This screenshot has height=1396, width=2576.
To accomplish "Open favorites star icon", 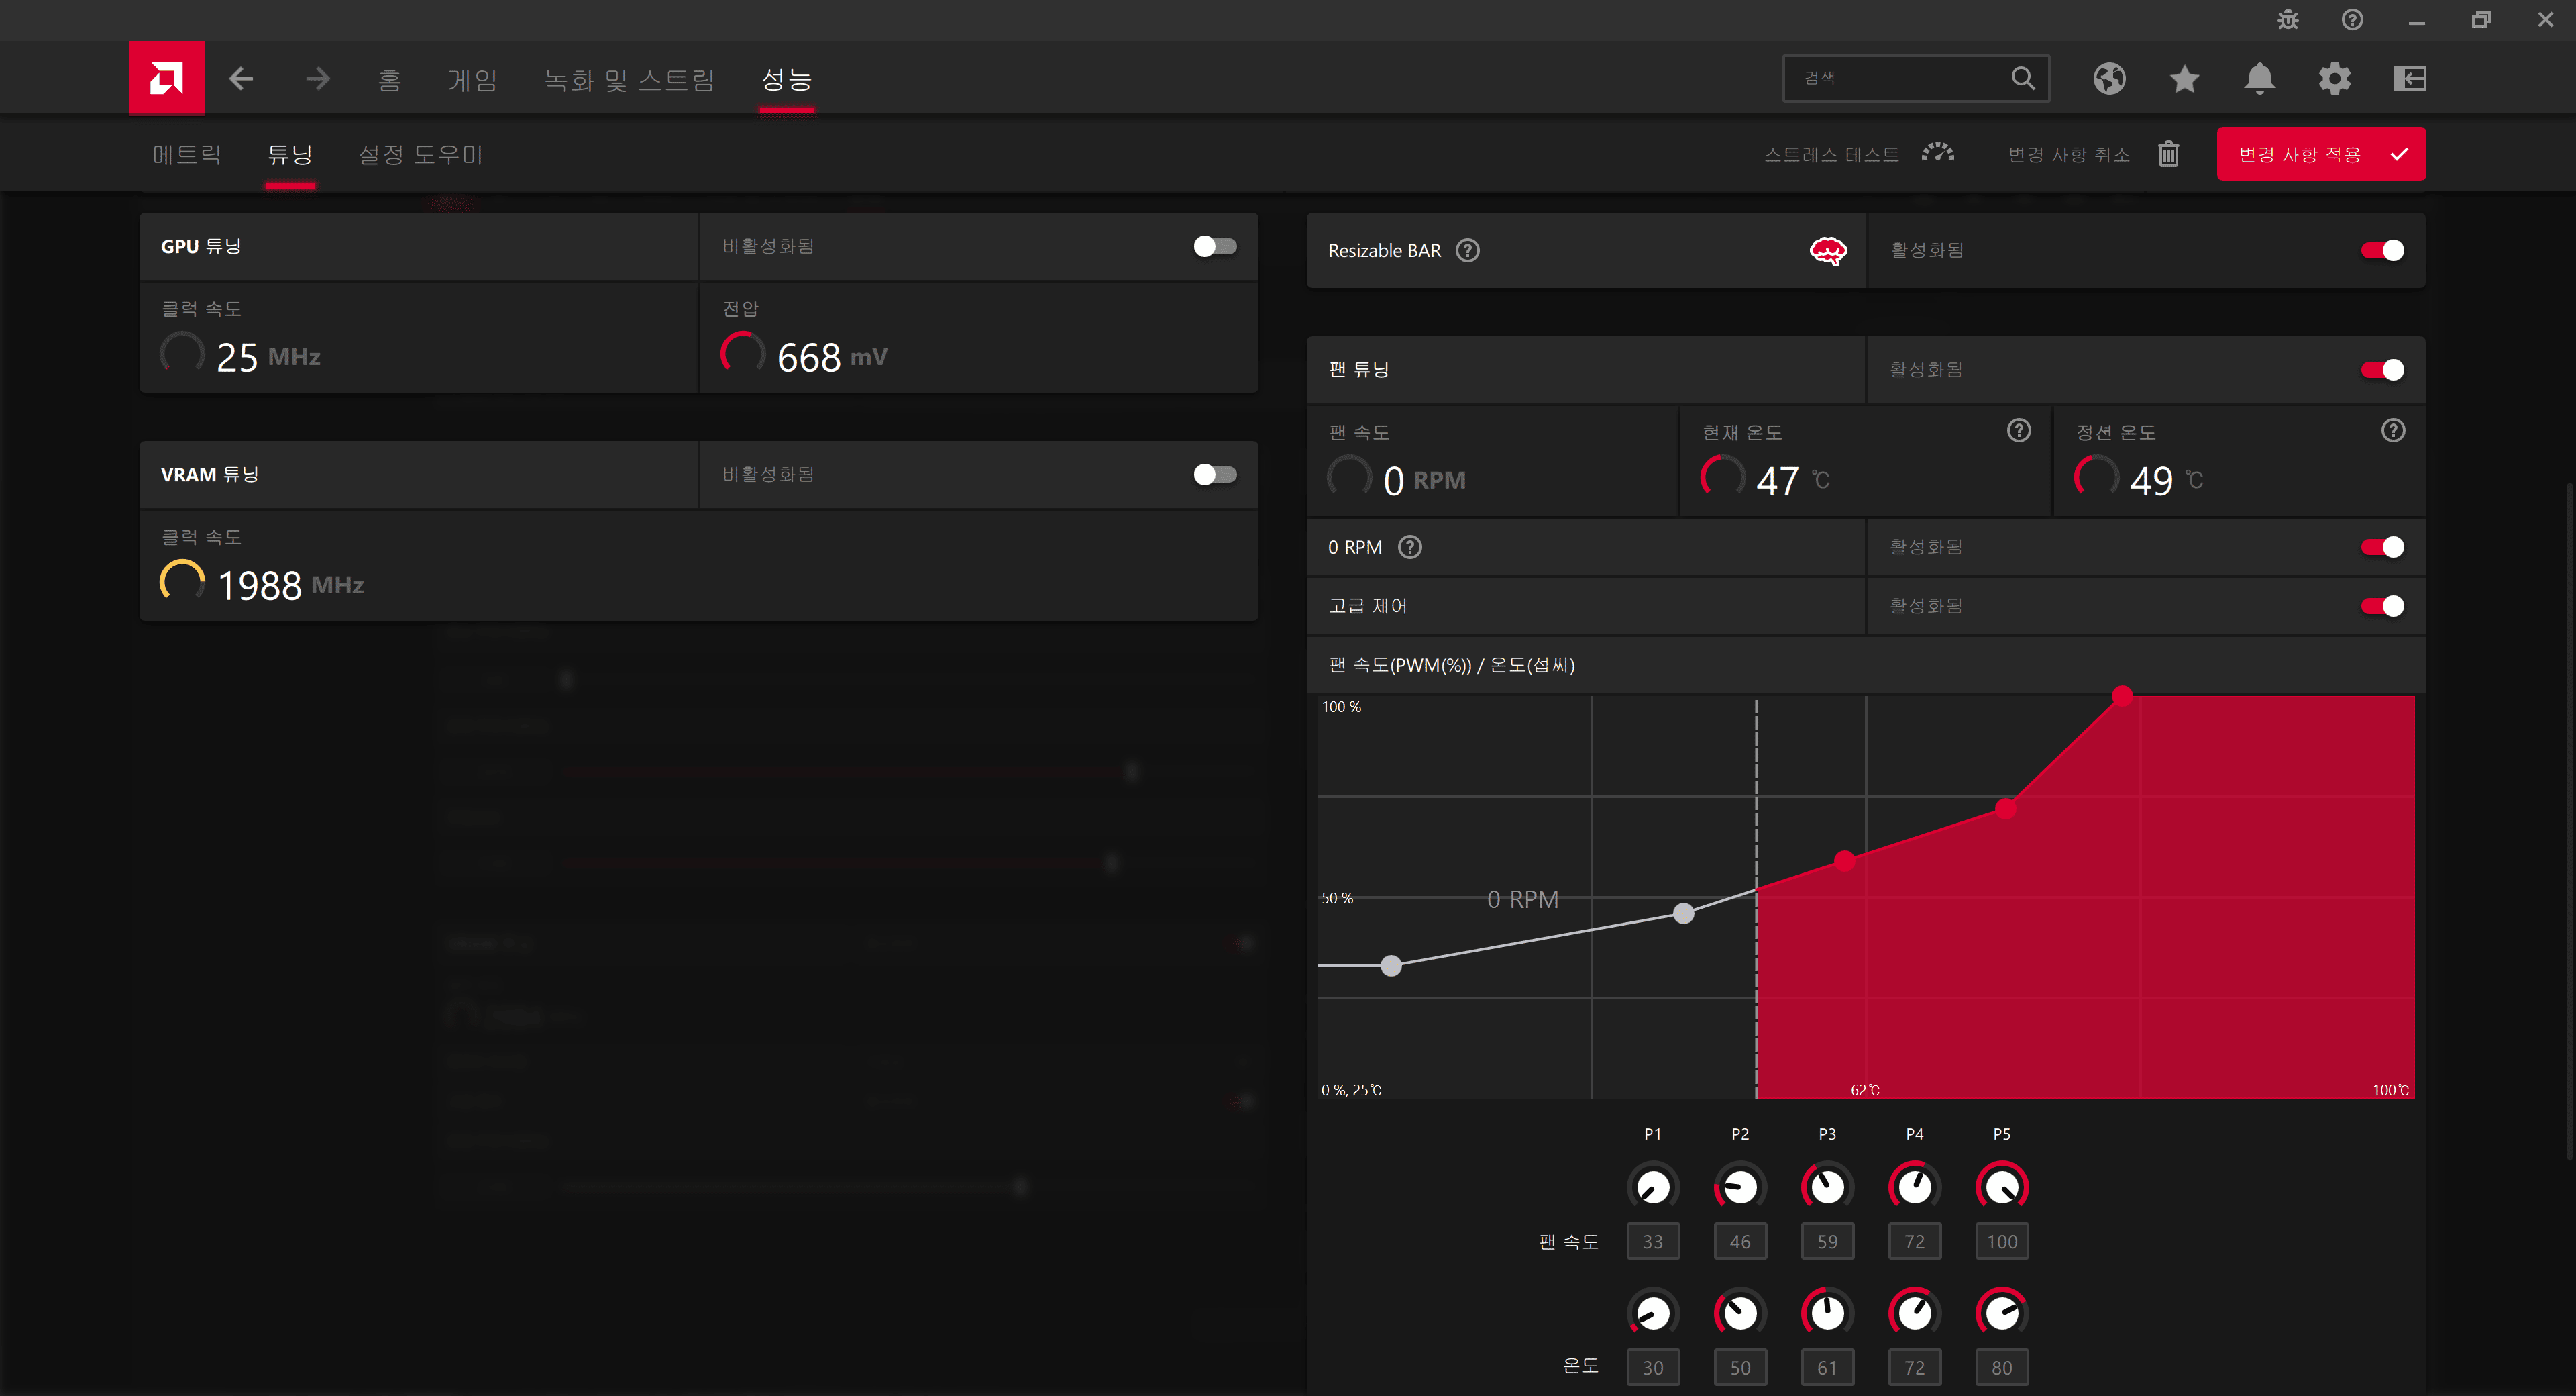I will [2184, 78].
